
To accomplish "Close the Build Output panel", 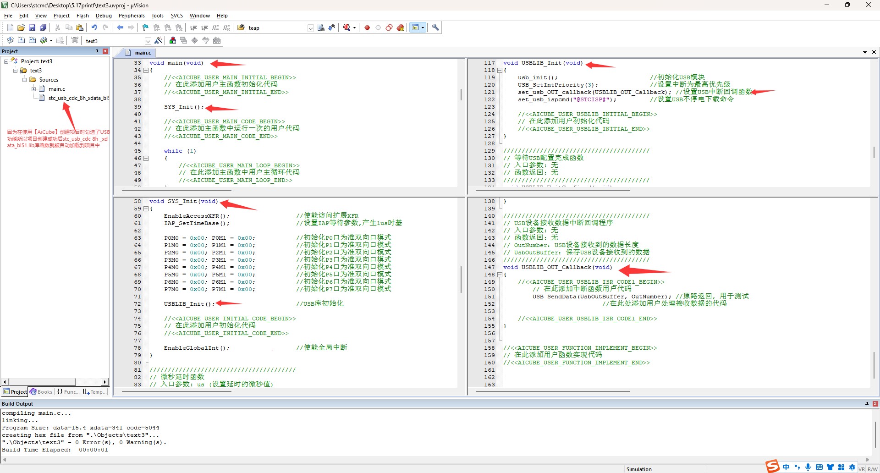I will pyautogui.click(x=875, y=404).
